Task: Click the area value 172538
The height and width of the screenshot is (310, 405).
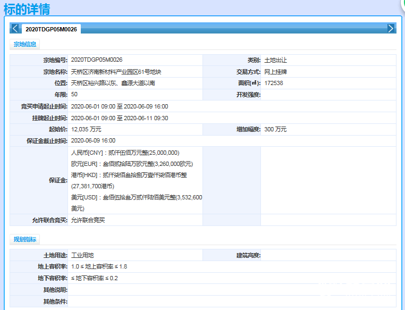Action: (x=273, y=83)
